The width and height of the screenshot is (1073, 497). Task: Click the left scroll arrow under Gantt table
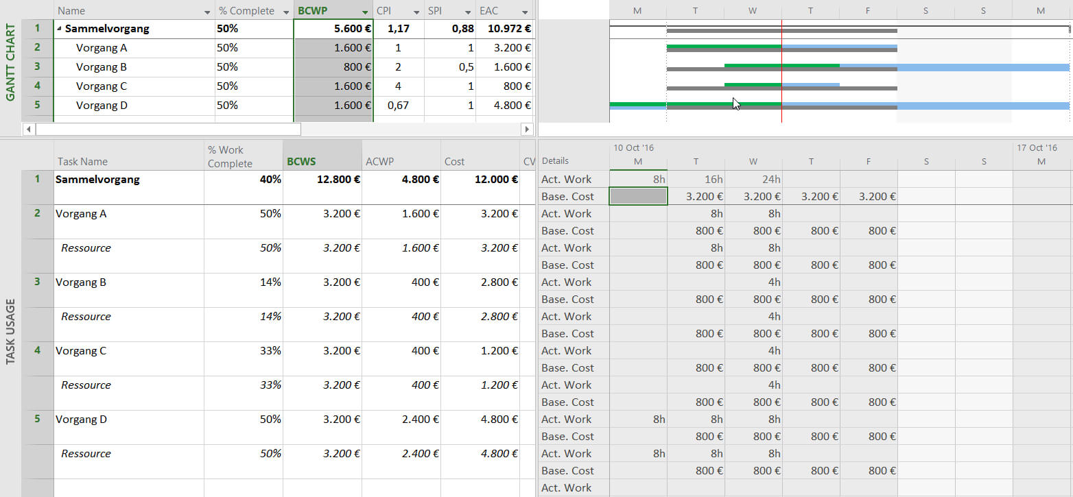(28, 129)
